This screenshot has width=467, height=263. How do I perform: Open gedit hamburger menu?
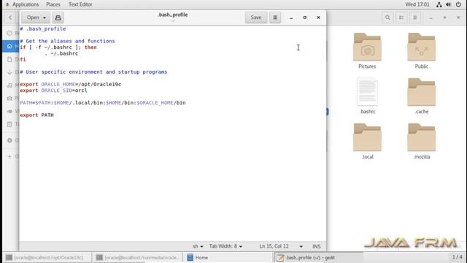[275, 18]
